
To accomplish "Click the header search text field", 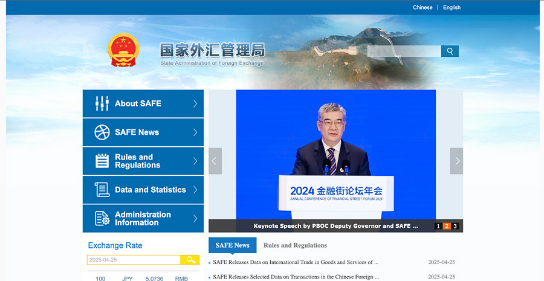I will (x=404, y=51).
